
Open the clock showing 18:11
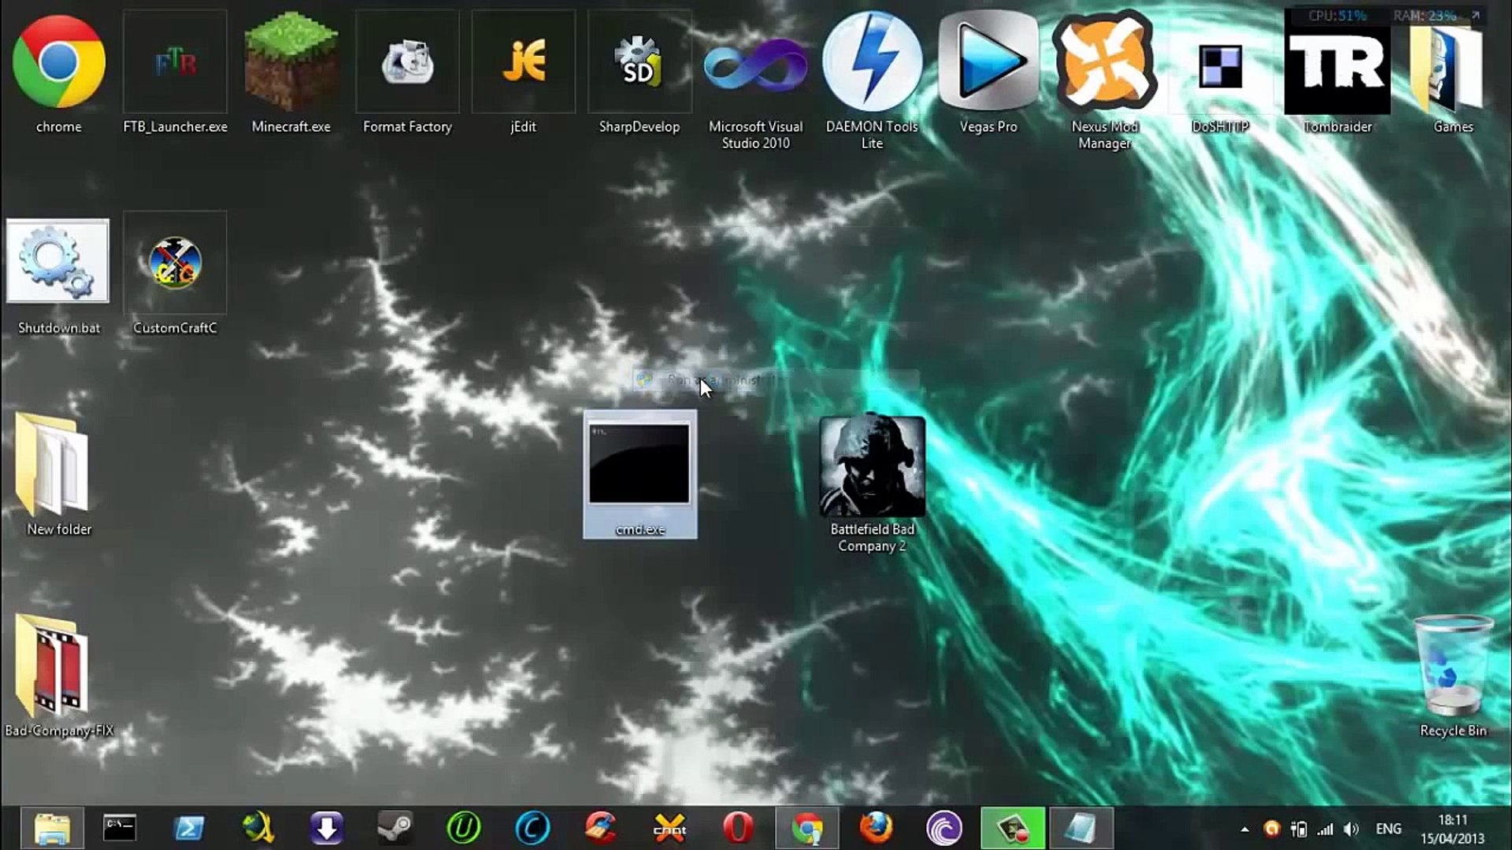tap(1453, 829)
